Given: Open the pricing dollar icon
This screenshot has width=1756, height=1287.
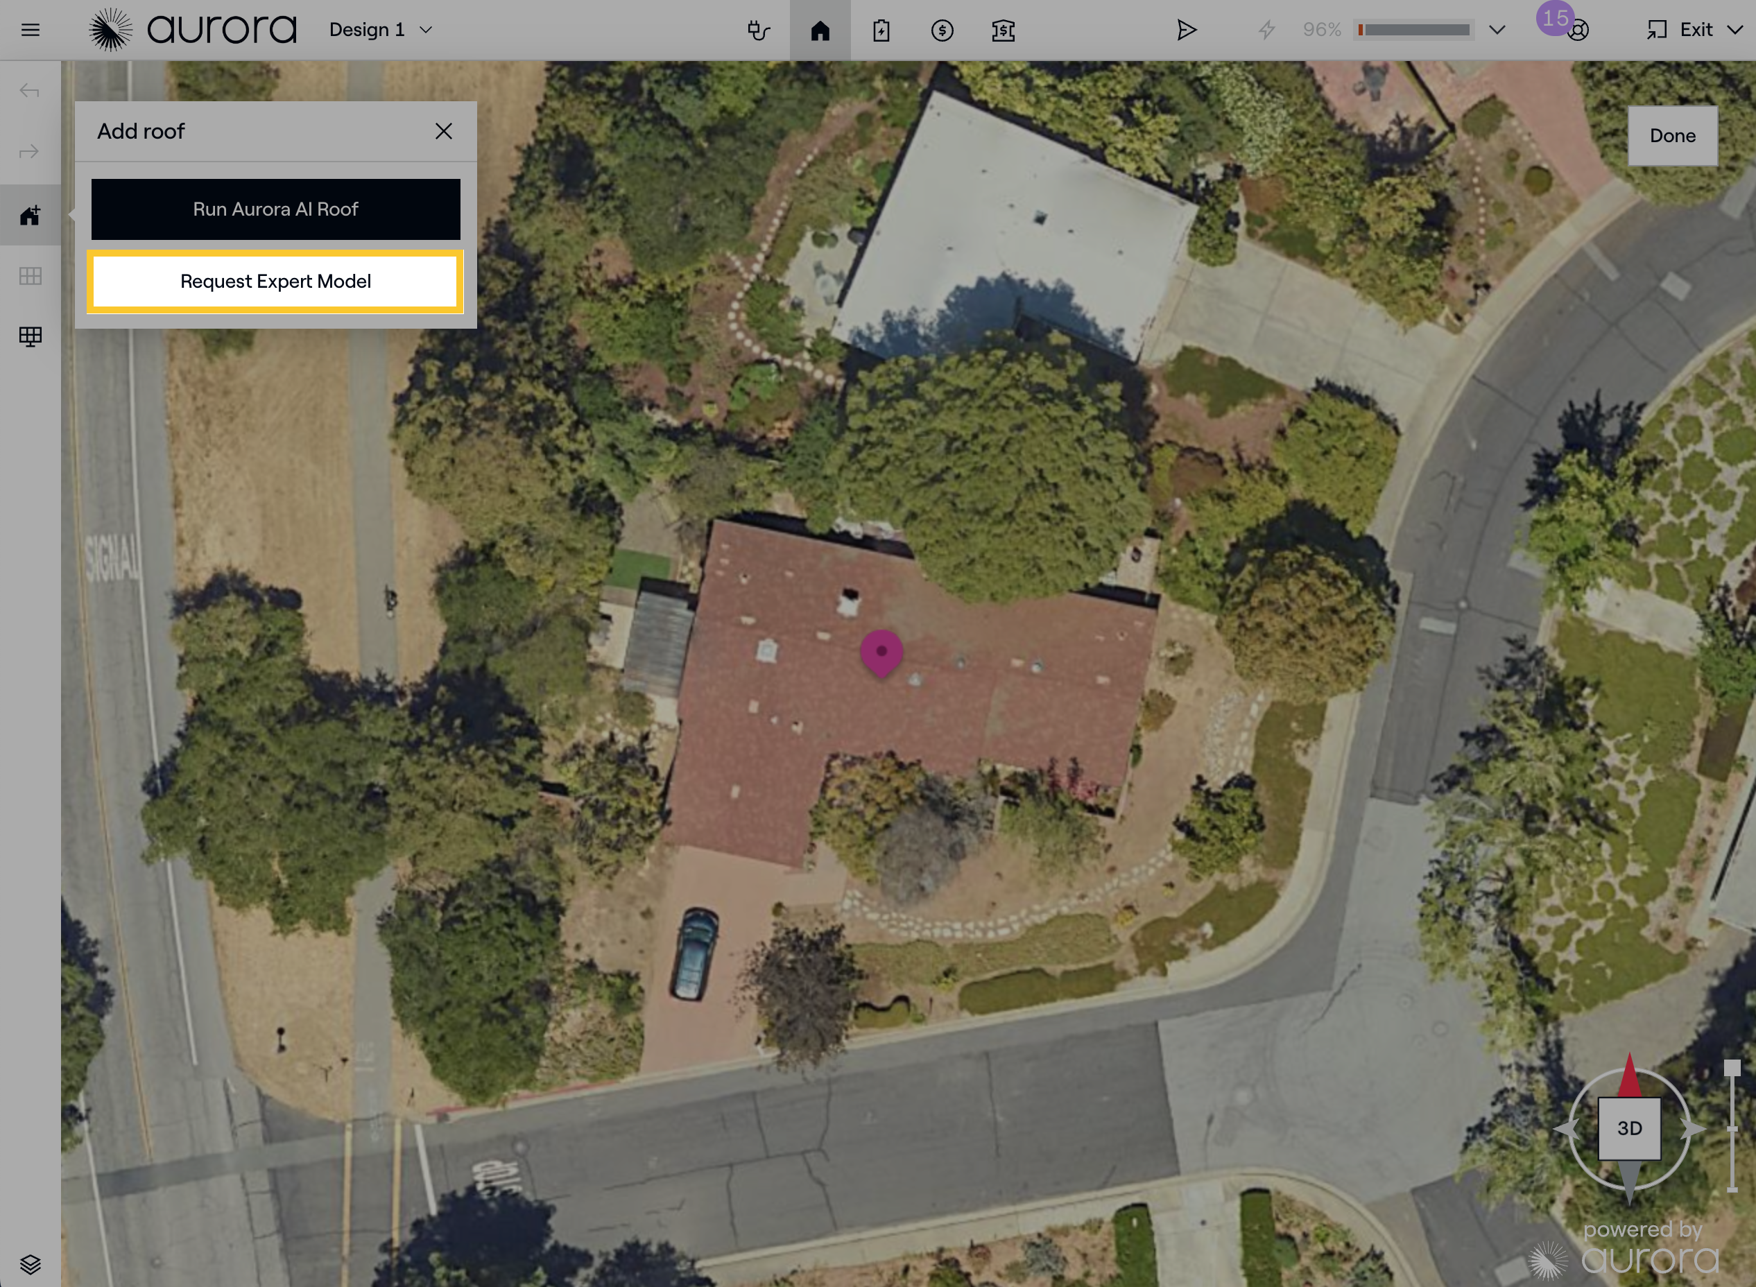Looking at the screenshot, I should click(x=942, y=31).
